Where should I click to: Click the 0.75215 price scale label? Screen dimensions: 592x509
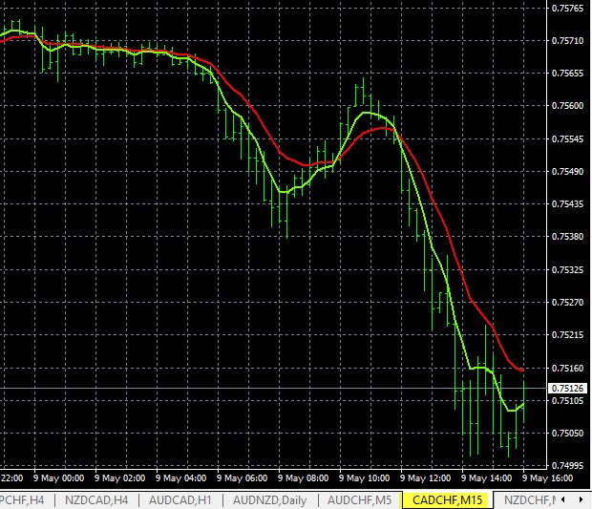567,335
